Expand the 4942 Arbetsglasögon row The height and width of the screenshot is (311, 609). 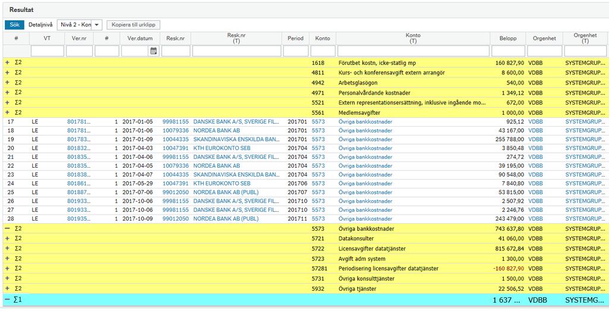click(x=7, y=82)
